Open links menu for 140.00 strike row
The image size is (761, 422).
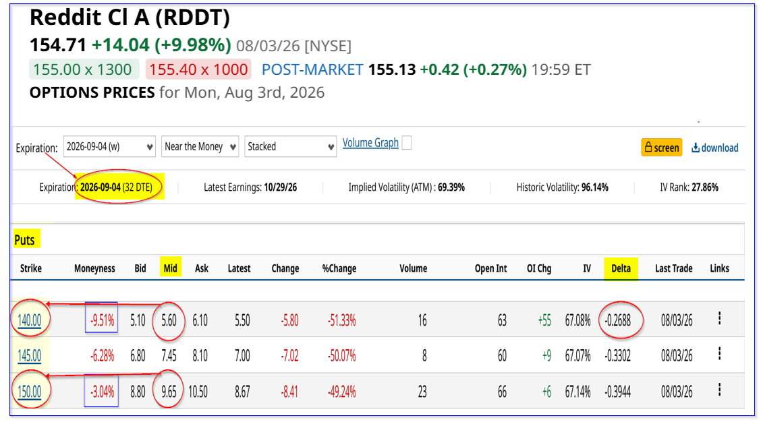(x=719, y=319)
